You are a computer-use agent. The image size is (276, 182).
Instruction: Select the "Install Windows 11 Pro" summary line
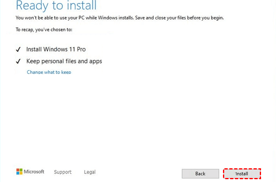[x=56, y=49]
